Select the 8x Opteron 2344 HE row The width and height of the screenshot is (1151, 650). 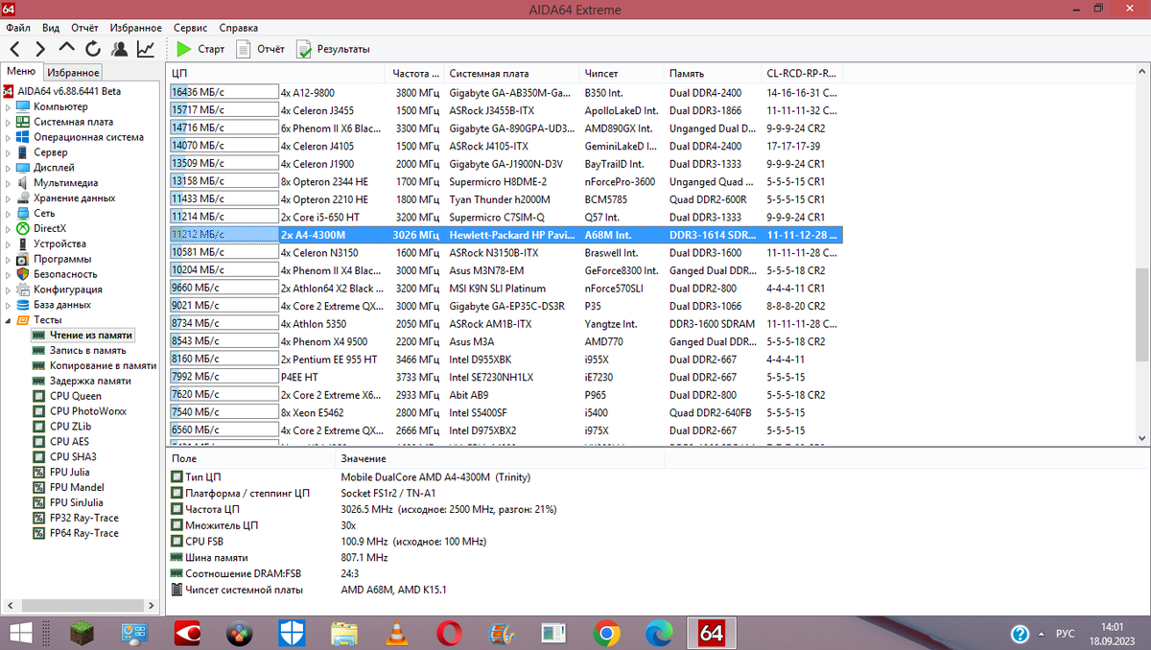point(505,181)
